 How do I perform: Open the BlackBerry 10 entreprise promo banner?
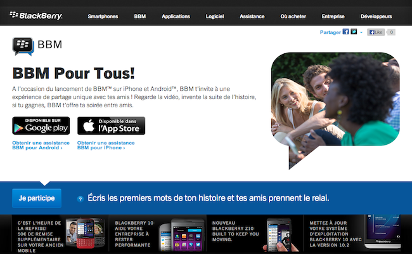click(157, 234)
